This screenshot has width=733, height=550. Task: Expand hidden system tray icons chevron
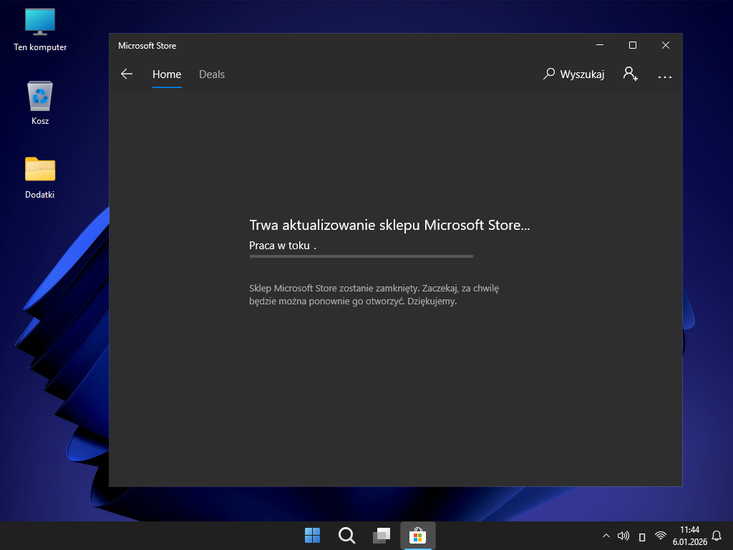coord(606,536)
